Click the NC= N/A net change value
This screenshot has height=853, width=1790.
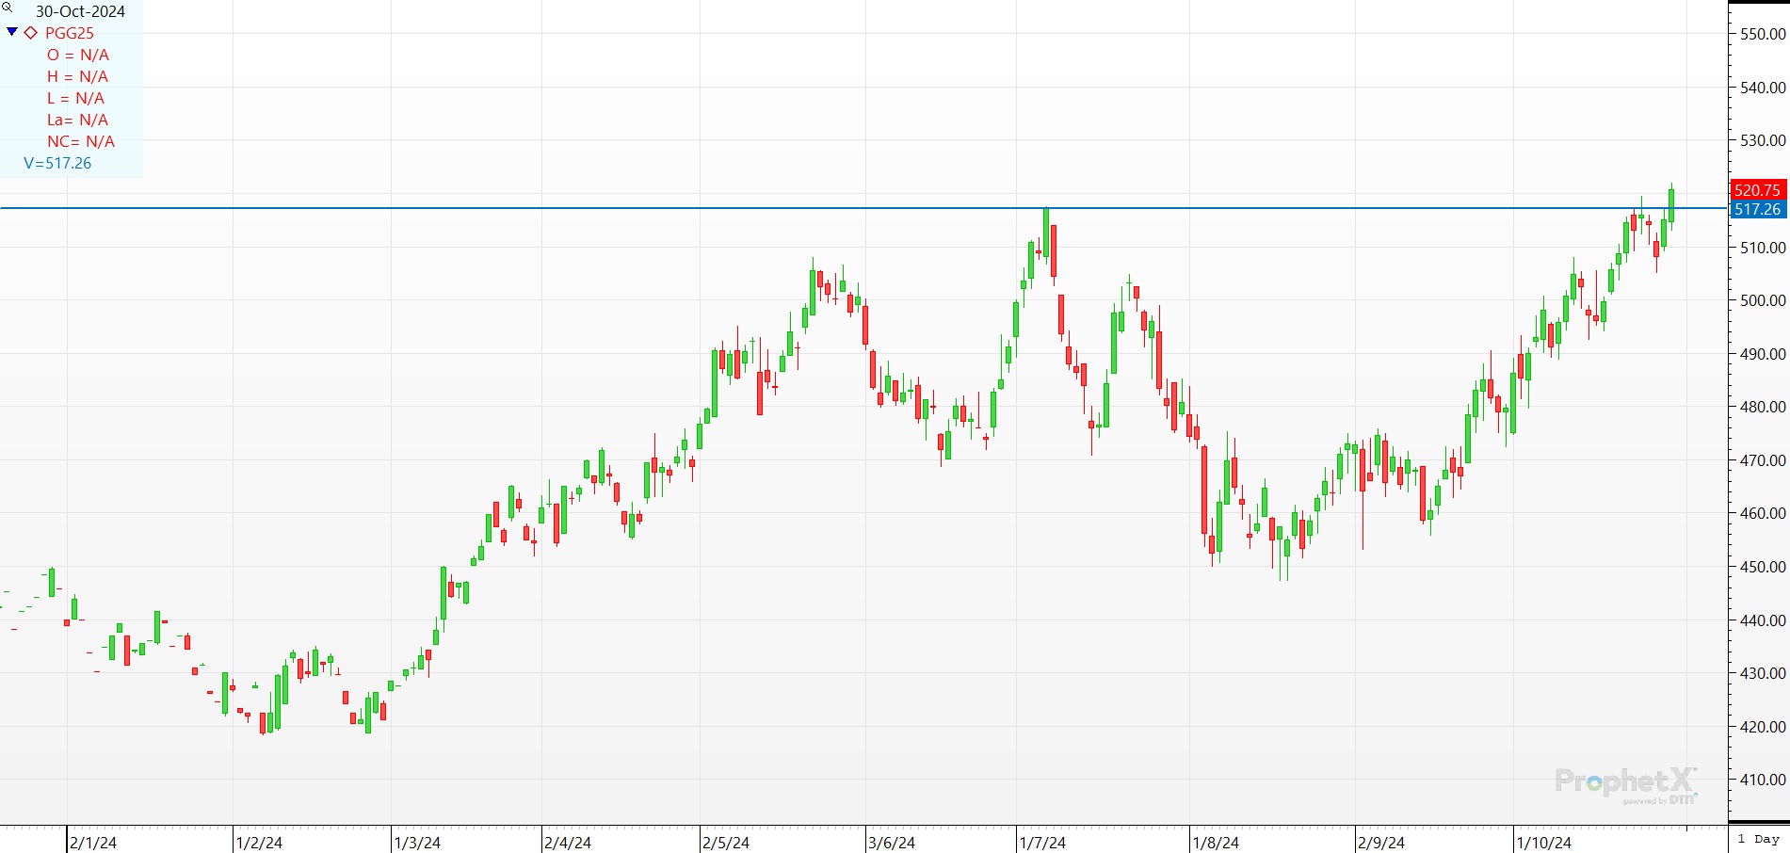coord(81,141)
